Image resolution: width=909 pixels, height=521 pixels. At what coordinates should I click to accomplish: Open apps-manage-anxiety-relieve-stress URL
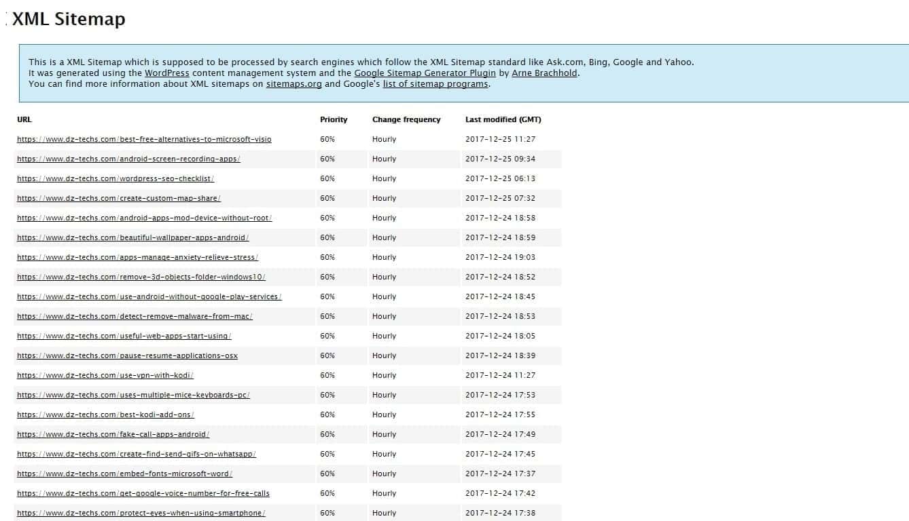(x=138, y=257)
